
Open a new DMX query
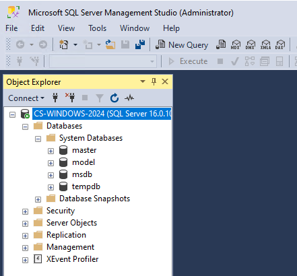[251, 44]
